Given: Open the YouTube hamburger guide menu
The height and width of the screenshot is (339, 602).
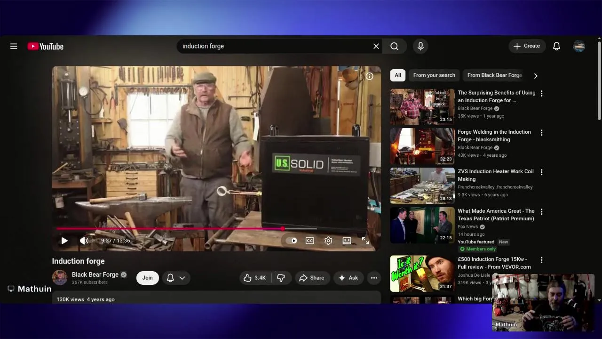Looking at the screenshot, I should 14,46.
